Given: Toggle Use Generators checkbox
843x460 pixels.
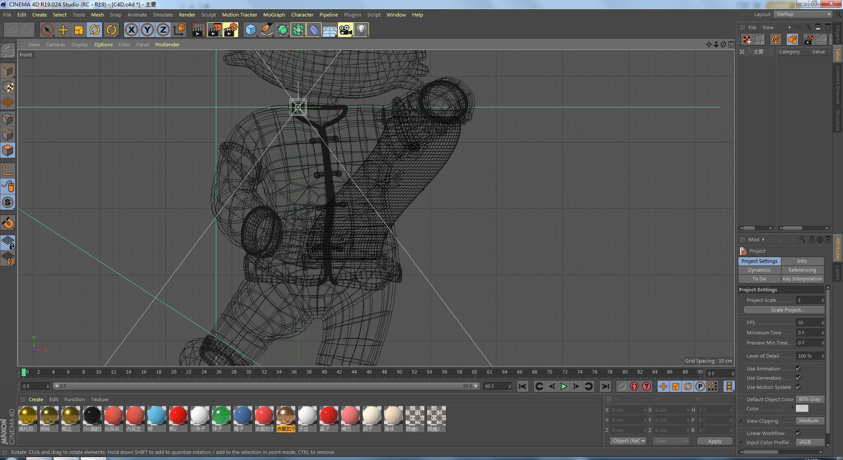Looking at the screenshot, I should [798, 378].
